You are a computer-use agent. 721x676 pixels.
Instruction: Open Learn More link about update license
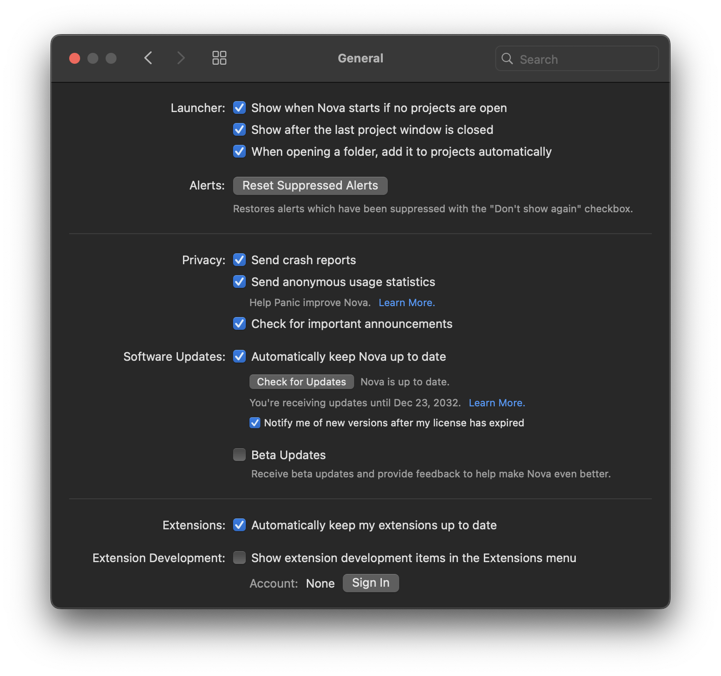coord(497,403)
